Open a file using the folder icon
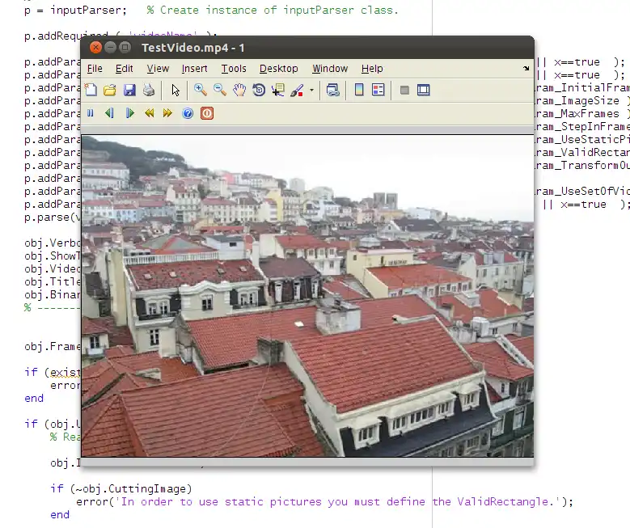This screenshot has height=528, width=630. click(x=110, y=90)
